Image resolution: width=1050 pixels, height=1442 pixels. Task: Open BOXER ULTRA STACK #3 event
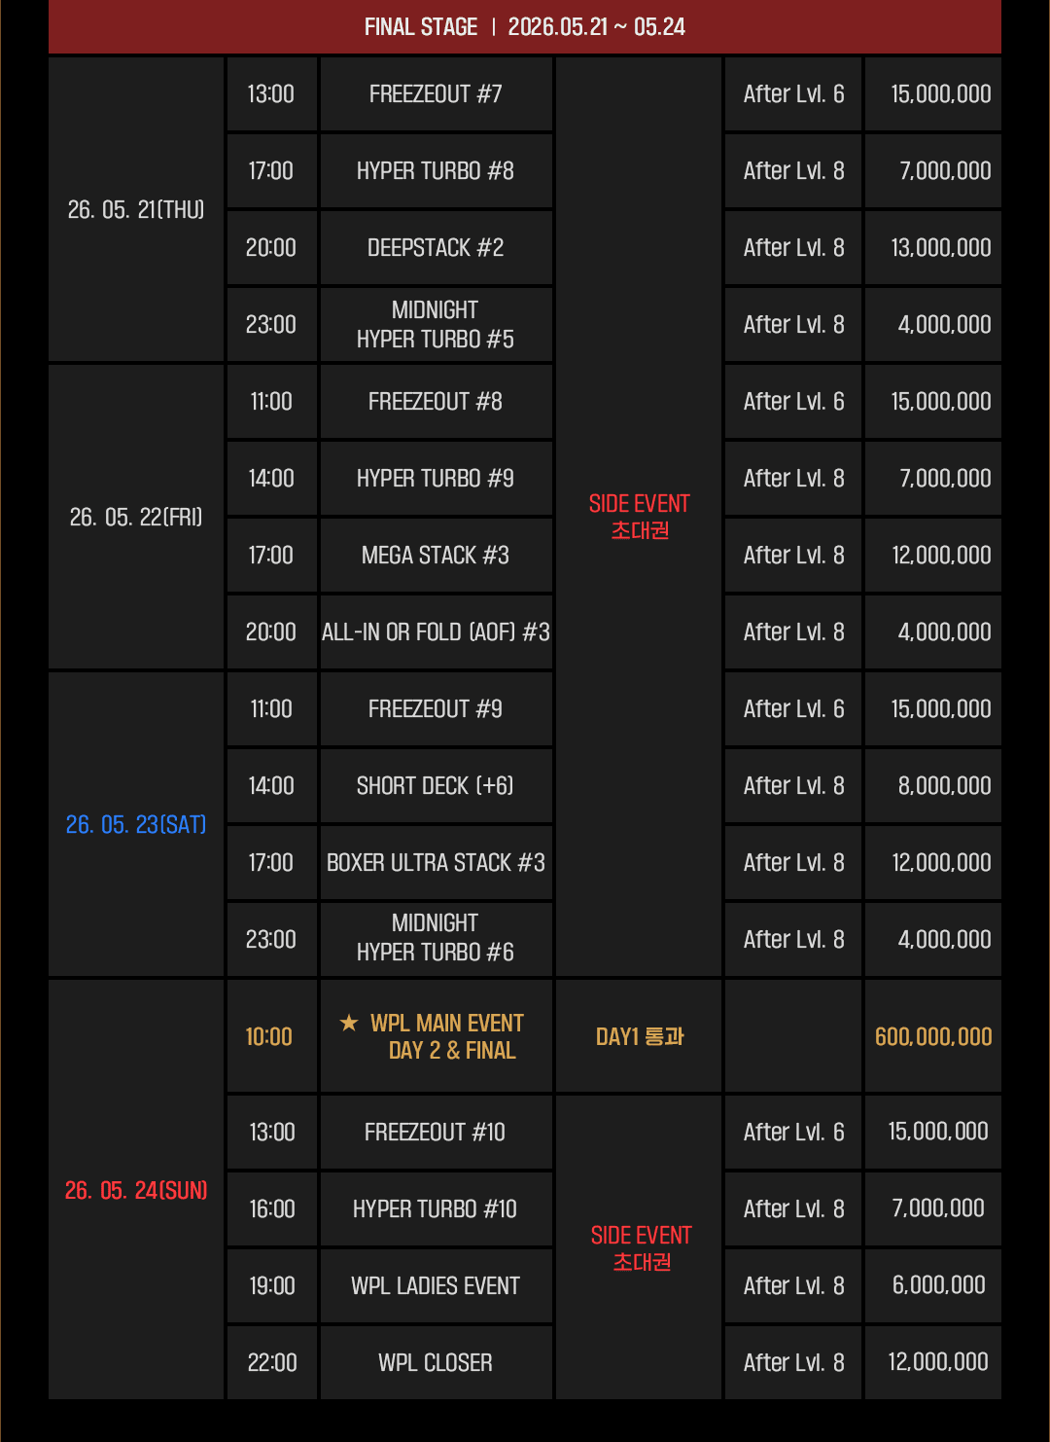pyautogui.click(x=436, y=863)
